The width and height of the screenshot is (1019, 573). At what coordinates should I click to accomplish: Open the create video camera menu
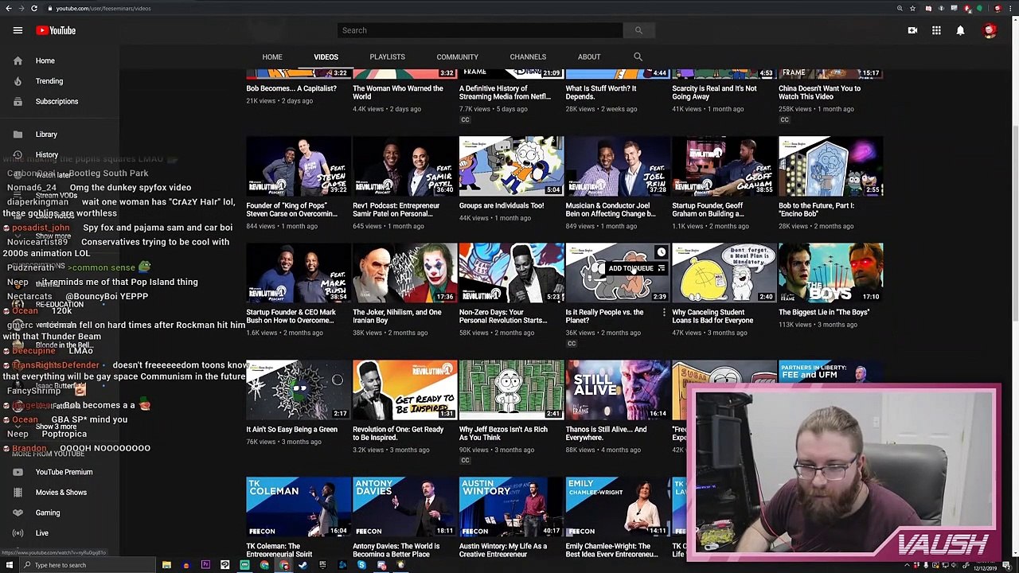pos(912,30)
